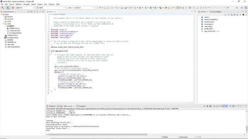
Task: Edit the esp32c3 target via gear icon
Action: coord(96,8)
